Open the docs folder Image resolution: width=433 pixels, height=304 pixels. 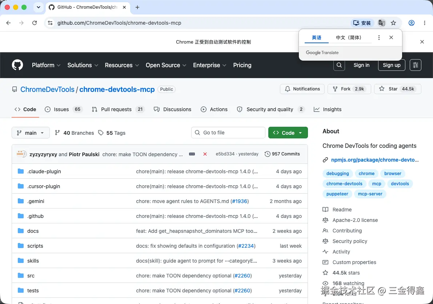33,231
